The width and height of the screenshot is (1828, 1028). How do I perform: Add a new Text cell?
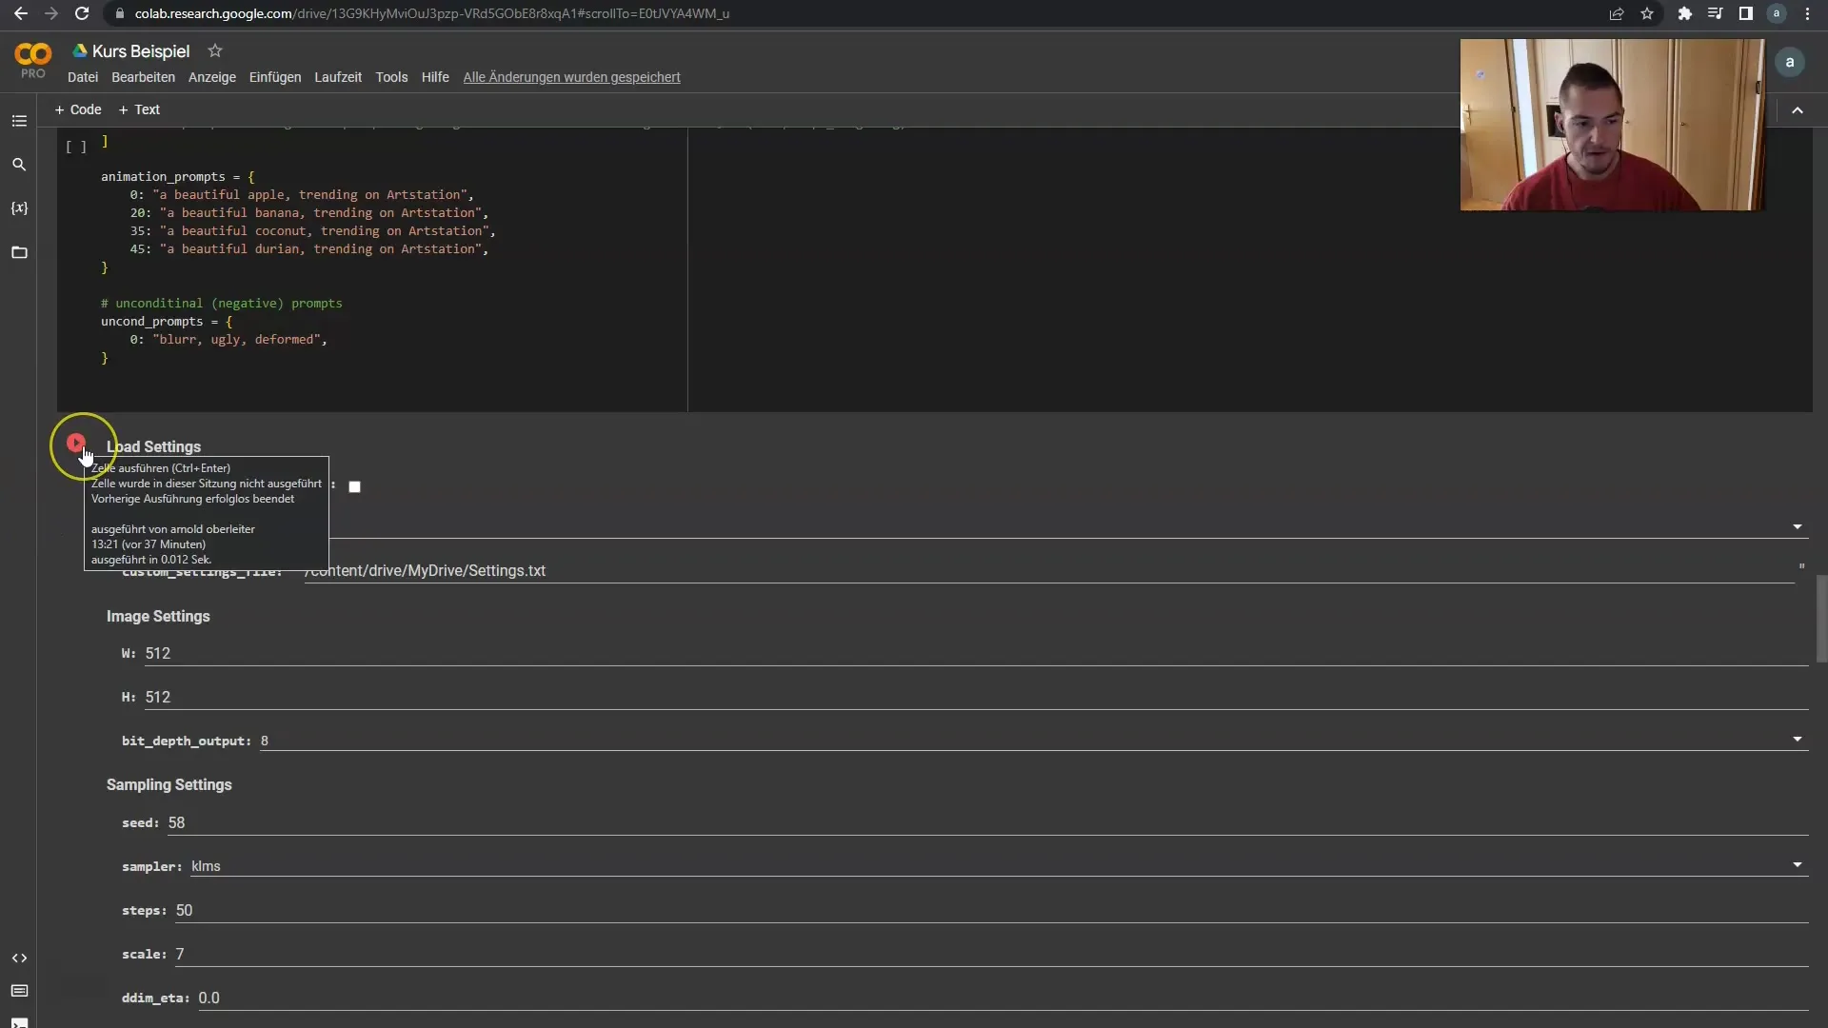(139, 109)
